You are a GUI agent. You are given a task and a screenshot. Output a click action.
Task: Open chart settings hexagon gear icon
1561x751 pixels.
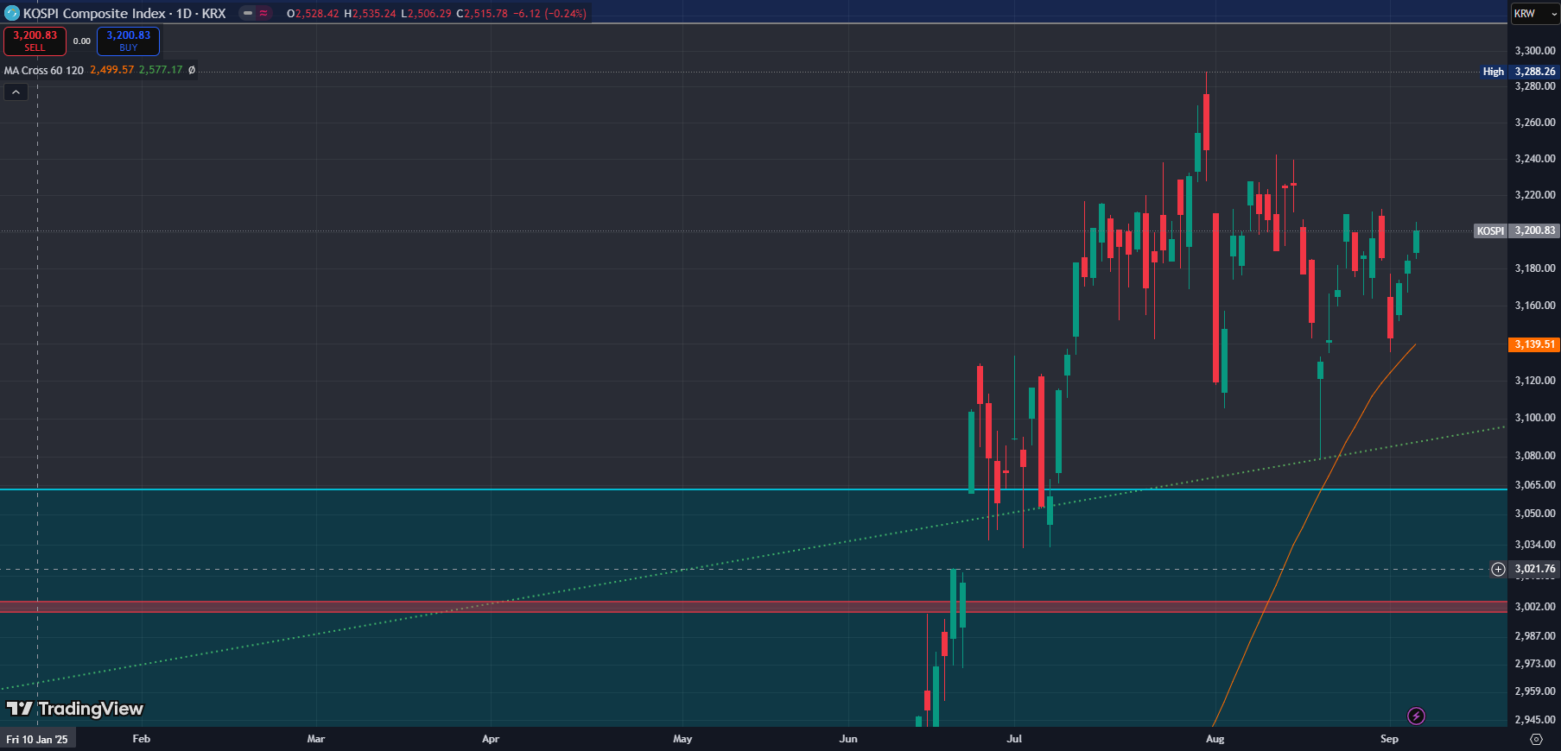[x=1536, y=739]
